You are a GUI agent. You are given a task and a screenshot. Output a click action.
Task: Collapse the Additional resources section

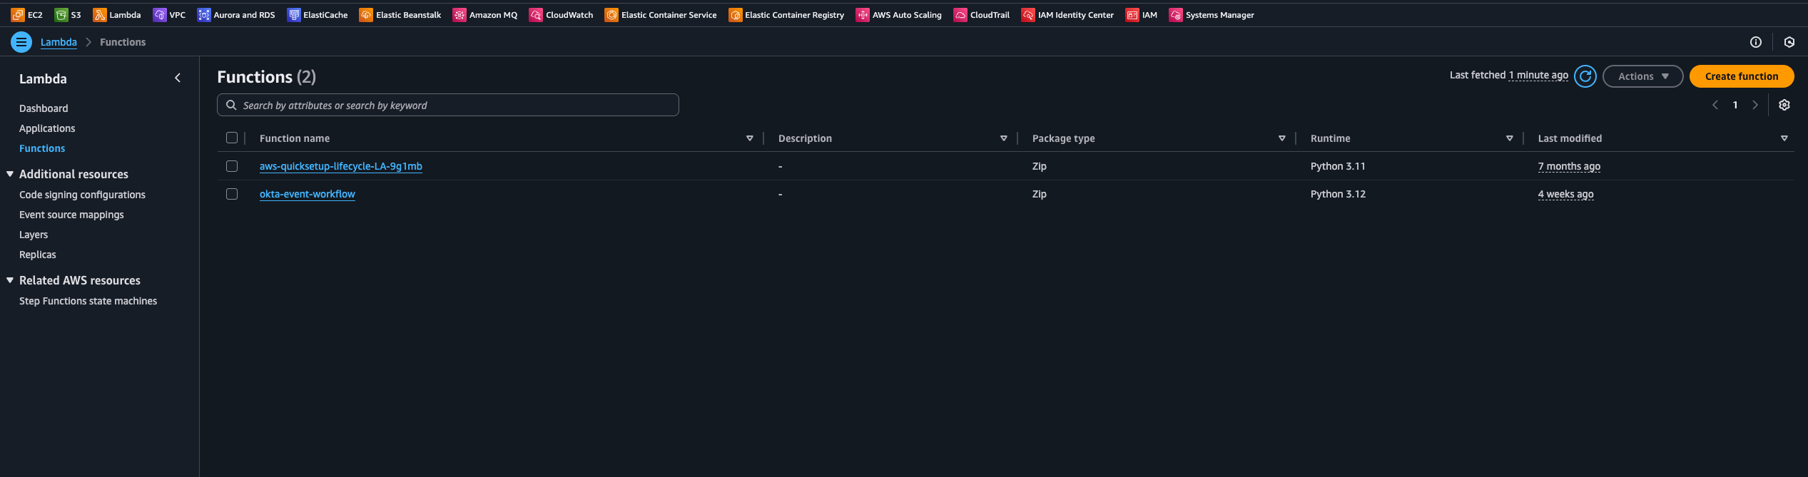coord(10,174)
